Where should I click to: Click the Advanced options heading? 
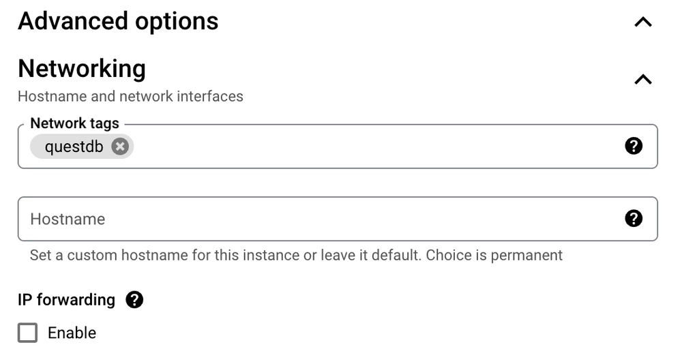tap(118, 21)
